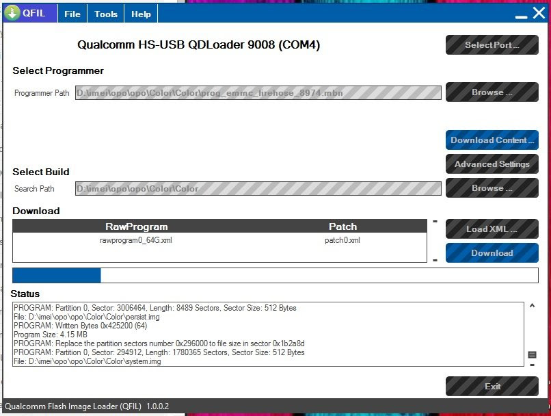This screenshot has width=551, height=416.
Task: Click 'Written Bytes 0x425200 (64)' log line
Action: coord(80,326)
